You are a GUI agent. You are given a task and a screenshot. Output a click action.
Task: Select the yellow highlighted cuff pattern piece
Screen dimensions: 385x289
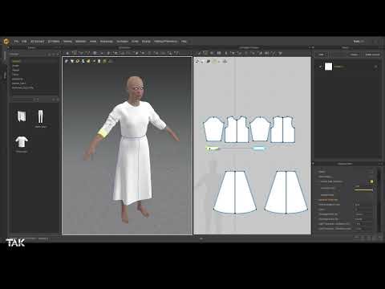[213, 149]
